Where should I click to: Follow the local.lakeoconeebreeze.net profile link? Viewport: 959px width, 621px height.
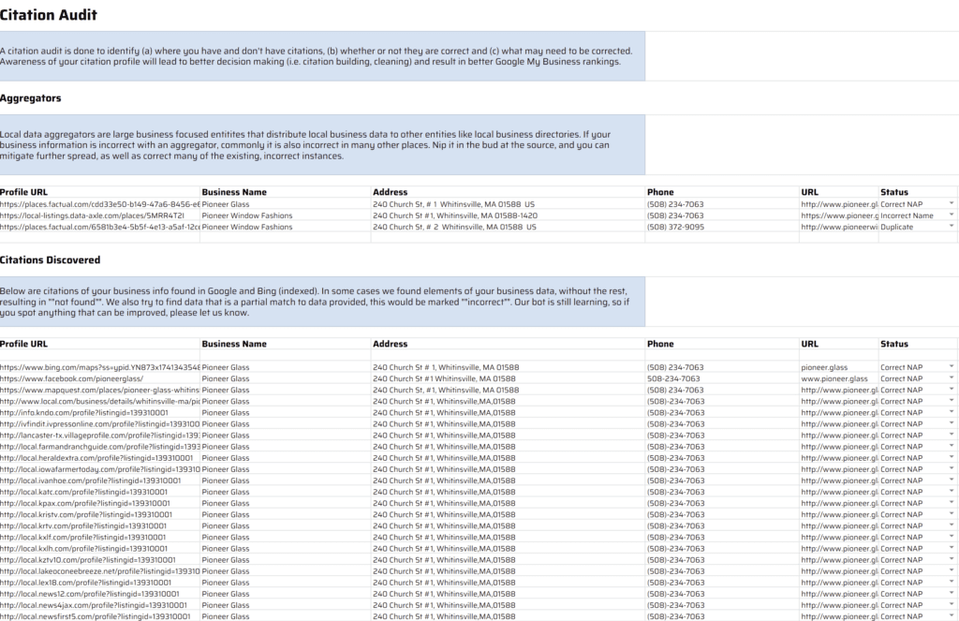pos(99,570)
